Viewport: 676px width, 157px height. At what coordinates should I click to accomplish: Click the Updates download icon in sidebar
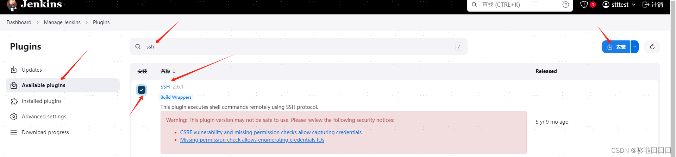click(14, 70)
